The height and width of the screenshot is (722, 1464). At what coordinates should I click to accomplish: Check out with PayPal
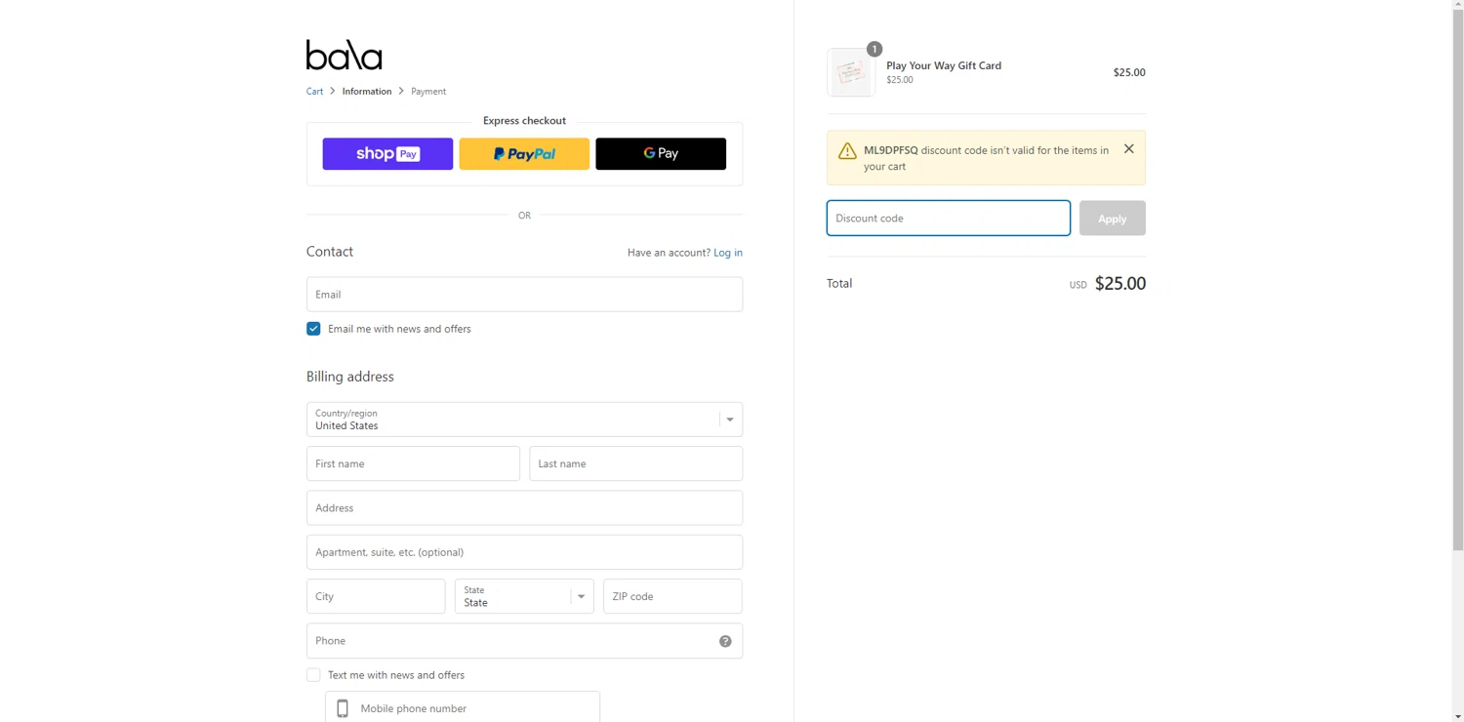(x=524, y=154)
